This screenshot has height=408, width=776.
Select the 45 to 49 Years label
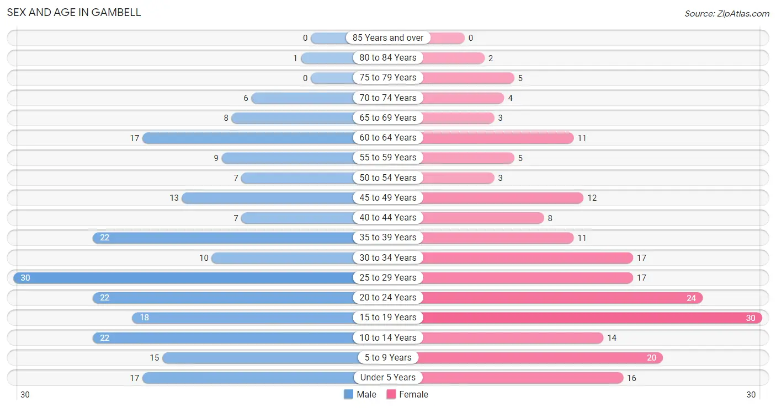[388, 197]
